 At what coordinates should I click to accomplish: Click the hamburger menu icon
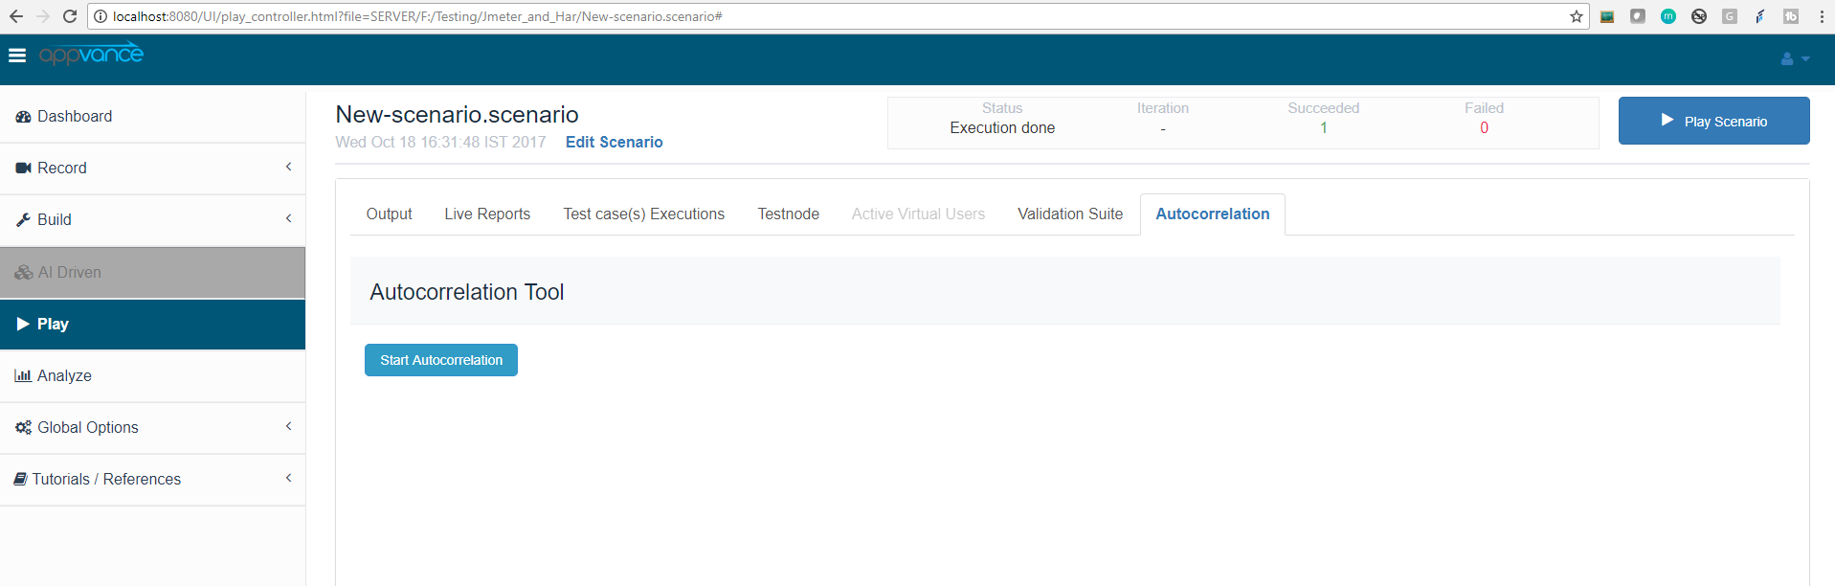point(17,56)
